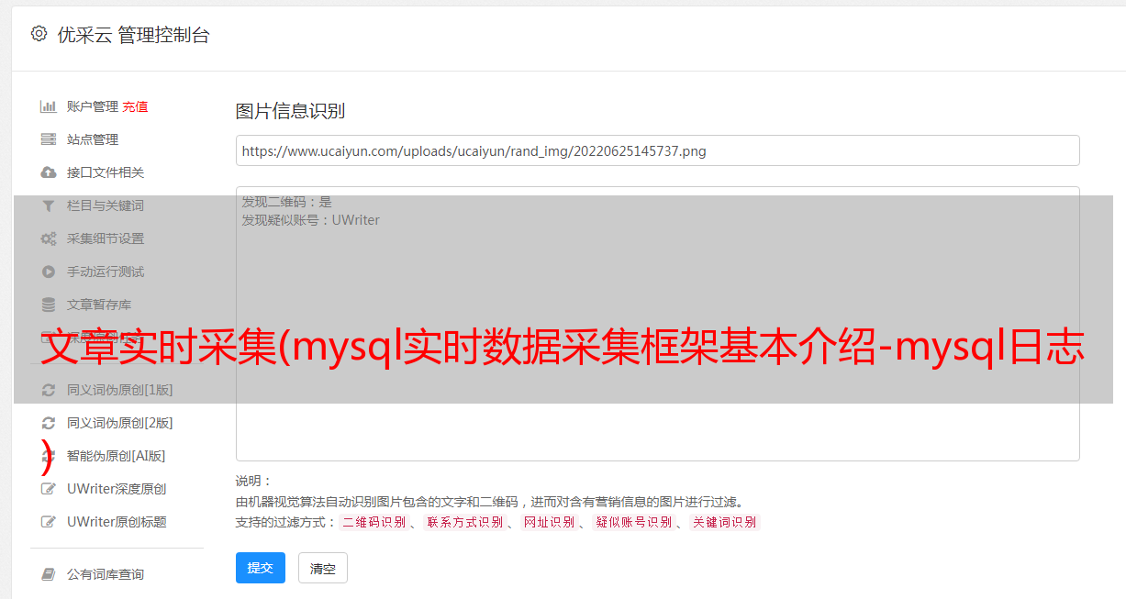Viewport: 1126px width, 599px height.
Task: Click the edit icon for UWriter深度原创
Action: pyautogui.click(x=49, y=489)
